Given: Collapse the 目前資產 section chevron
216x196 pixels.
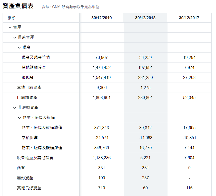Looking at the screenshot, I should coord(15,38).
